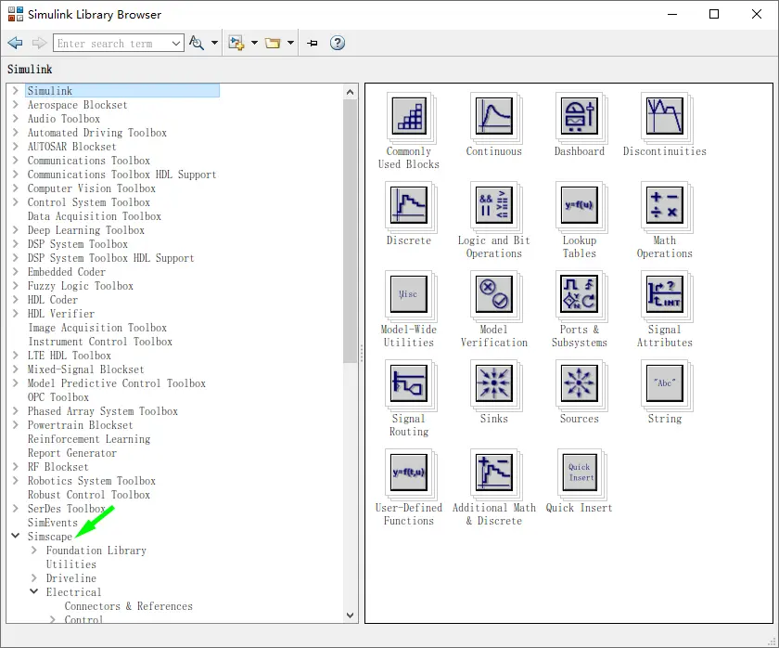This screenshot has height=648, width=779.
Task: Open the Additional Math & Discrete icon
Action: pyautogui.click(x=493, y=473)
